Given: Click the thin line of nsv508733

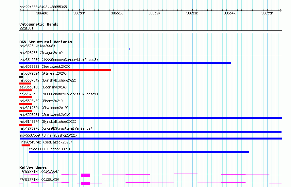Looking at the screenshot, I should pos(150,56).
